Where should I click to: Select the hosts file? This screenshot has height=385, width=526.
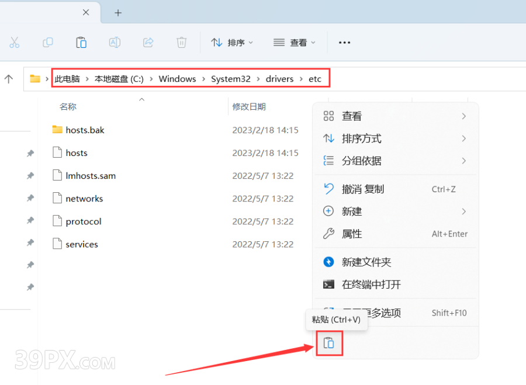[x=77, y=152]
